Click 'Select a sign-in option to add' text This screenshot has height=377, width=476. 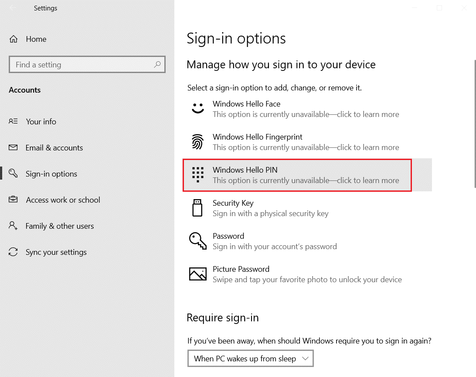(x=275, y=88)
